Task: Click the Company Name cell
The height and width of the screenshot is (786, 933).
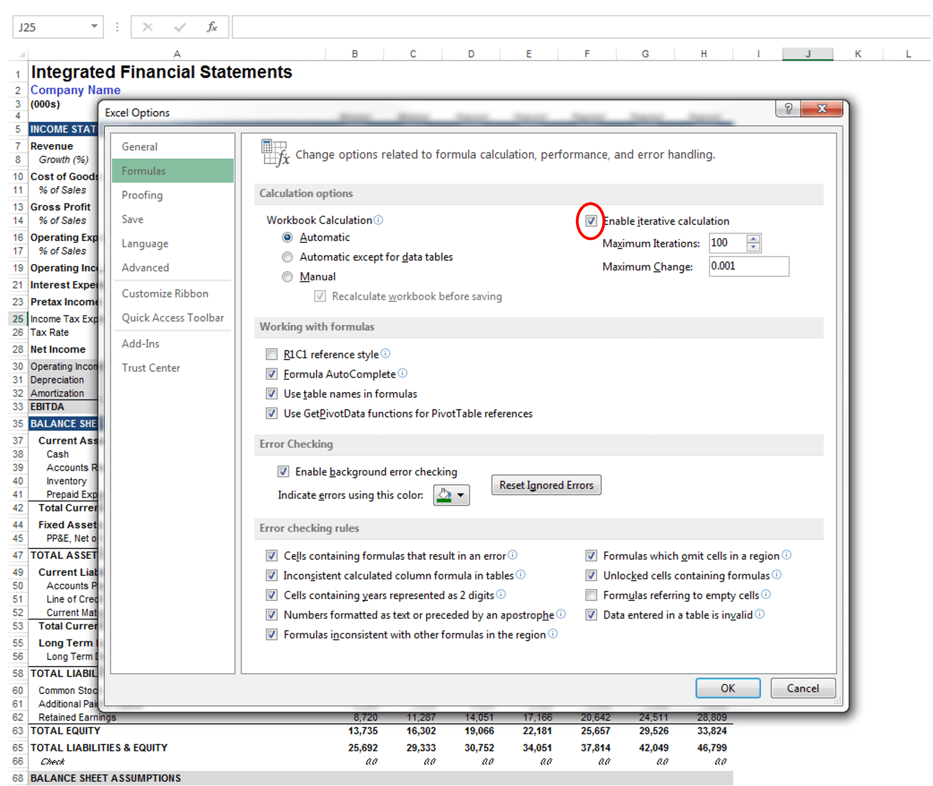Action: click(x=75, y=90)
